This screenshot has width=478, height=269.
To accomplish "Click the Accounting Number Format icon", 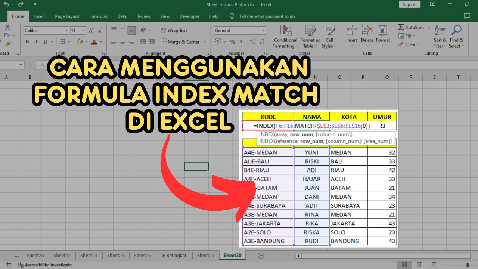I will click(x=218, y=42).
